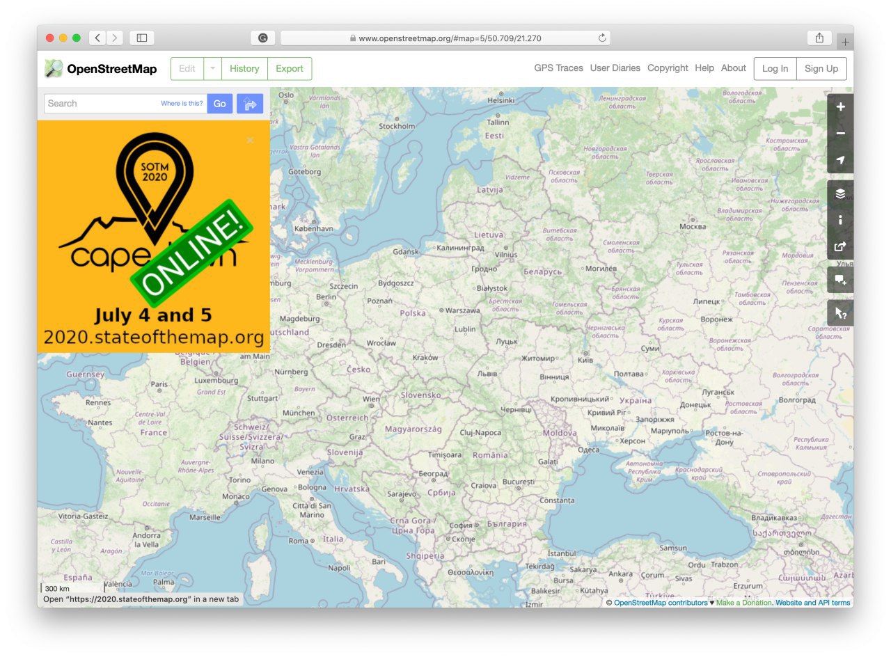Open the About page
The width and height of the screenshot is (891, 657).
pos(734,68)
